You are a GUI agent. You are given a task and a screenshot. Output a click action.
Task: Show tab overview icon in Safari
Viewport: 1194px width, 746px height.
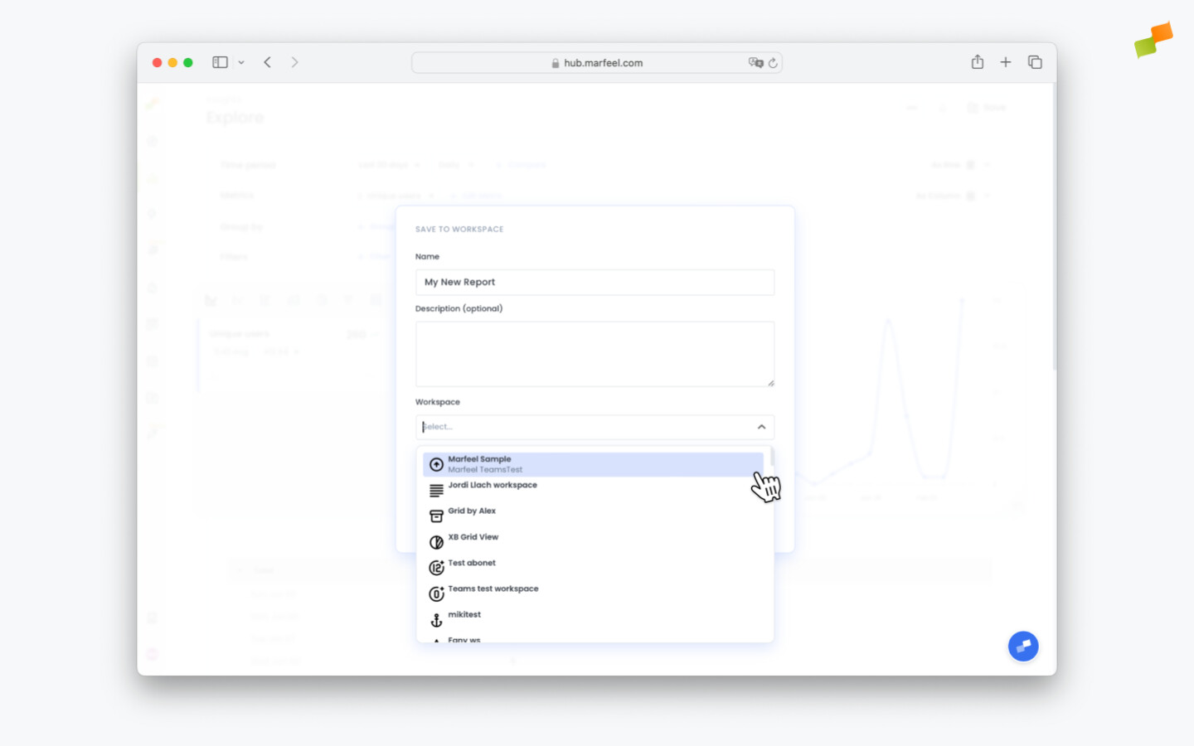click(1035, 62)
